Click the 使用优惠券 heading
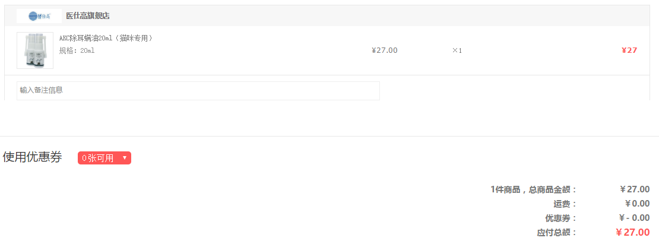This screenshot has height=244, width=659. click(33, 157)
